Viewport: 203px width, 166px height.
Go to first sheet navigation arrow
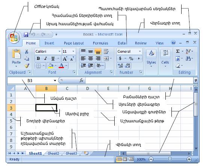pos(9,153)
